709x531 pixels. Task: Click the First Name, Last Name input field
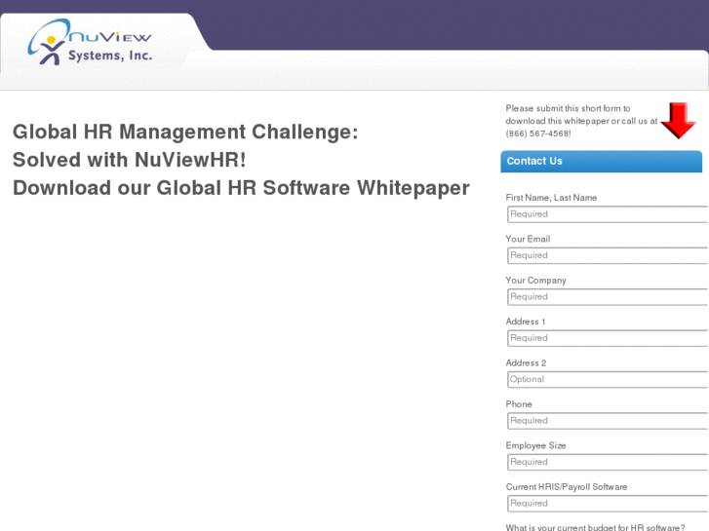click(608, 214)
